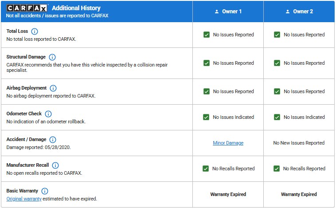Click the Airbag Deployment info icon
This screenshot has height=208, width=336.
pyautogui.click(x=53, y=88)
